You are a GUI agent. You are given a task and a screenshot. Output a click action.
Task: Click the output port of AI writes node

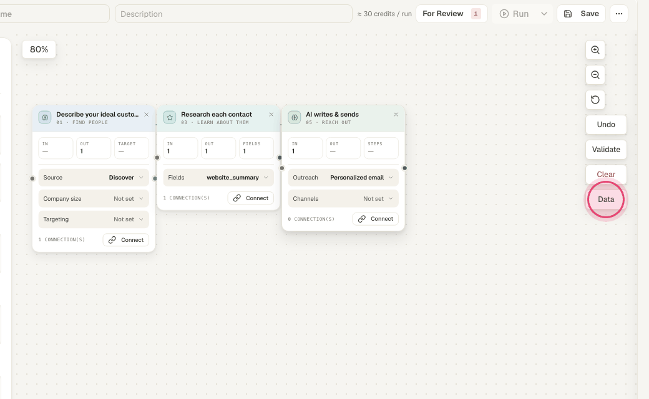tap(405, 168)
